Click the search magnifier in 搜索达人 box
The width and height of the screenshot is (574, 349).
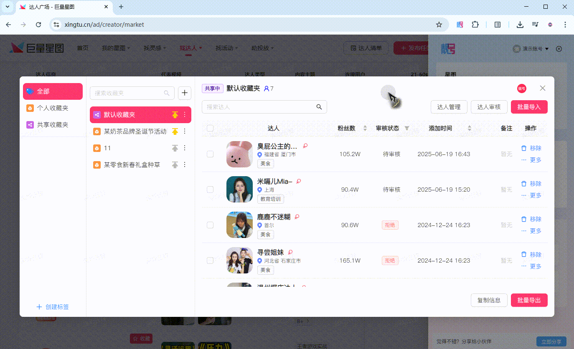point(319,107)
